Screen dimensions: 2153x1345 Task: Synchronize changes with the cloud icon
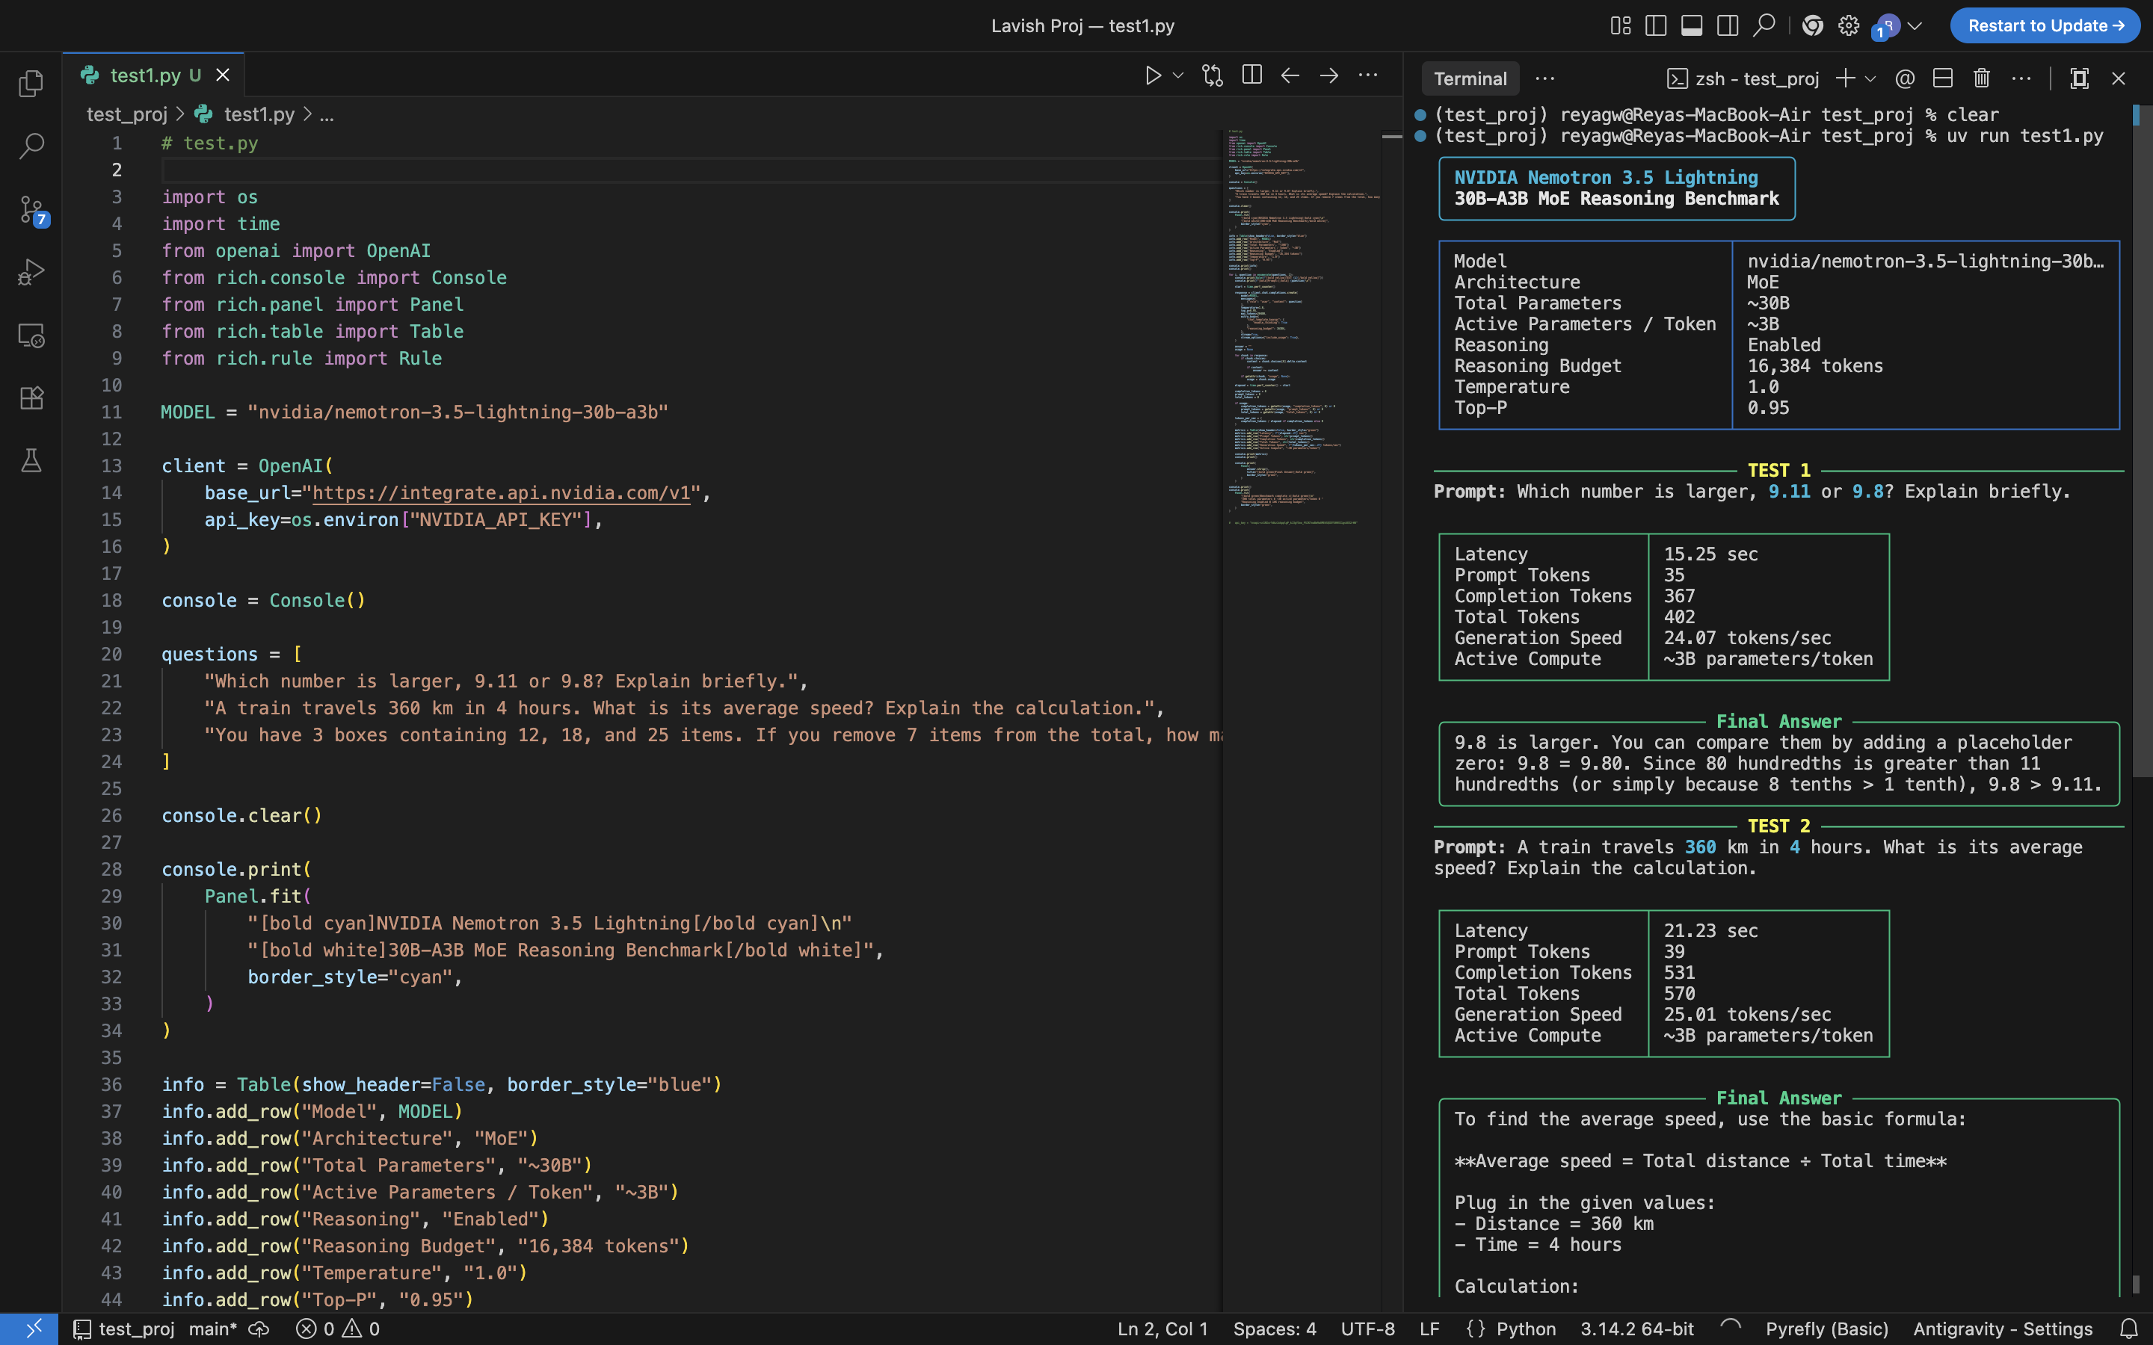coord(259,1329)
